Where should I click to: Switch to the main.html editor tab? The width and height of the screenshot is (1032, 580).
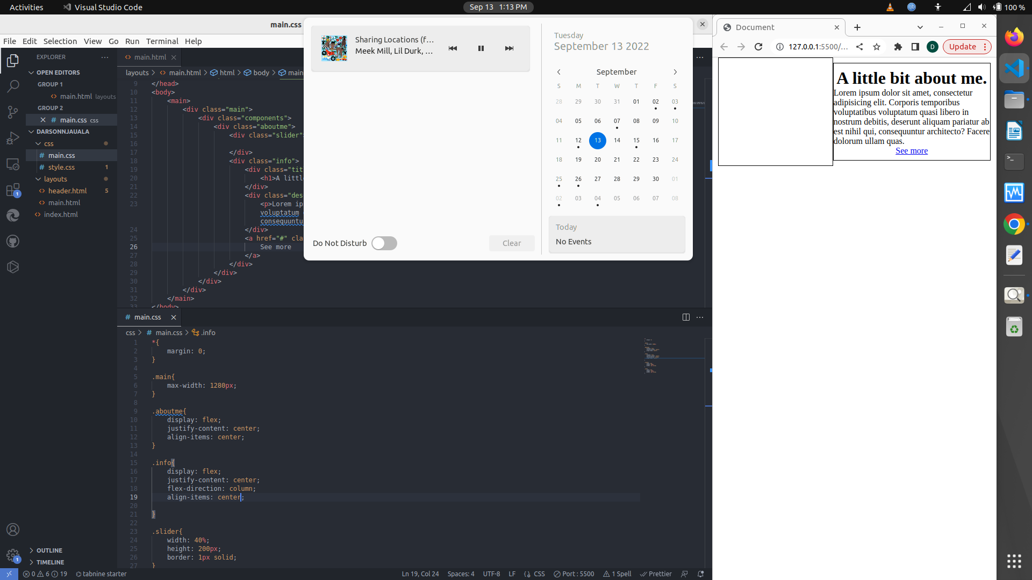pyautogui.click(x=150, y=57)
